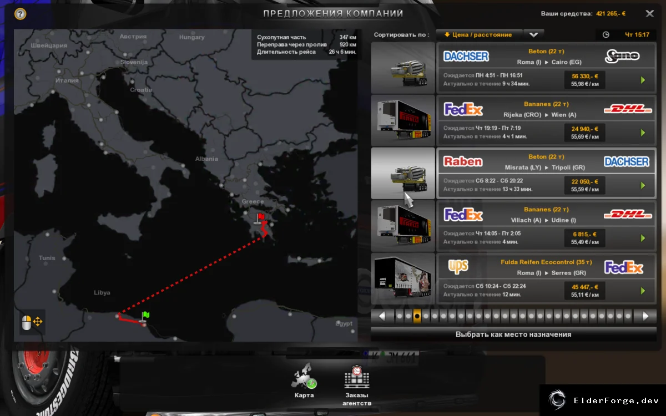Click the red destination flag on the map
666x416 pixels.
(x=260, y=218)
